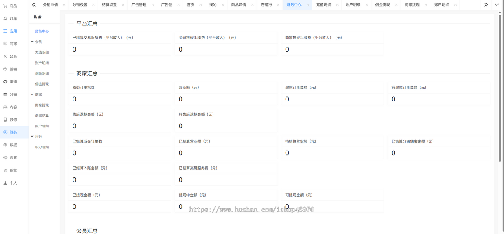Close the 财务中心 tab
The image size is (504, 234).
point(308,5)
